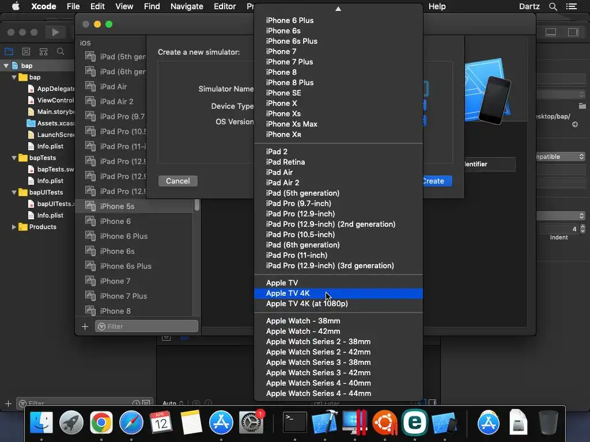Viewport: 590px width, 442px height.
Task: Adjust the Indent width stepper
Action: tap(583, 229)
